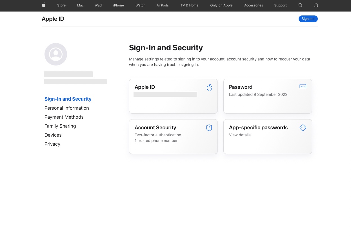Select Family Sharing in the sidebar
The height and width of the screenshot is (244, 351).
click(x=60, y=126)
